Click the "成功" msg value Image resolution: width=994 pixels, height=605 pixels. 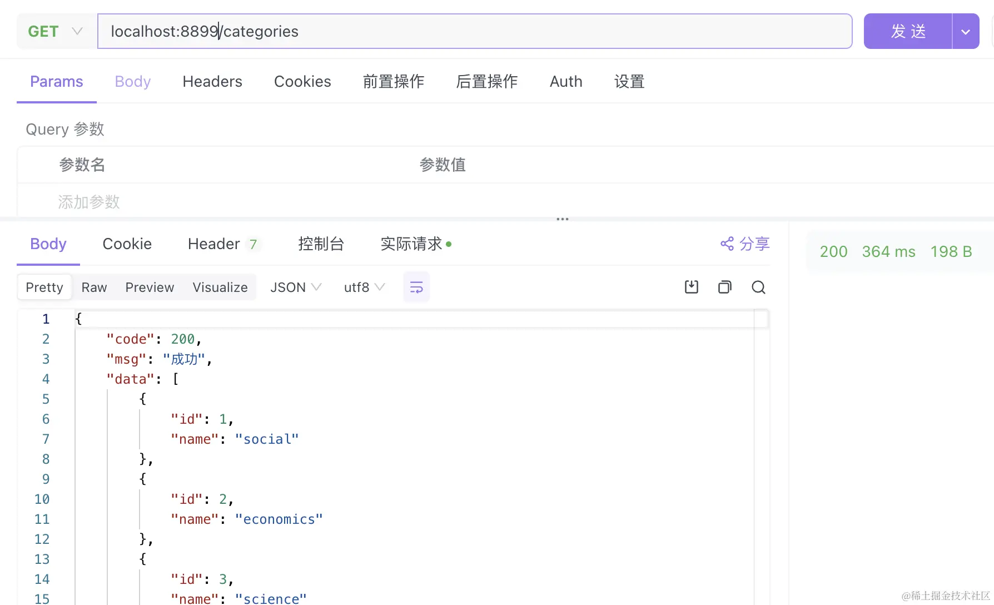(x=184, y=359)
